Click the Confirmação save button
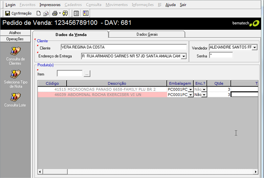 [18, 13]
